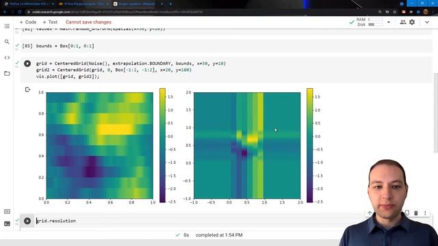Collapse the header with the chevron
This screenshot has height=246, width=438.
coord(427,22)
